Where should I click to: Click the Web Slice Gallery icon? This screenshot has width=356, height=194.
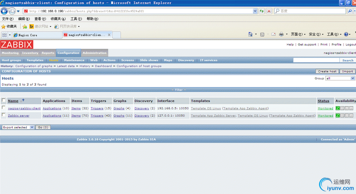(x=56, y=26)
